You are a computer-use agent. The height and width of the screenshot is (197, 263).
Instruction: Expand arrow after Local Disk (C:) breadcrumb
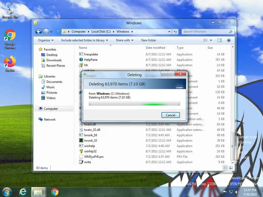(x=114, y=32)
